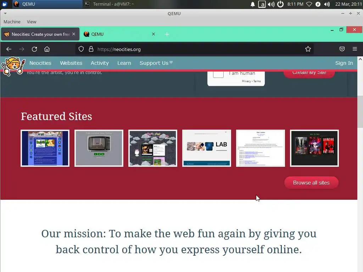The image size is (363, 272).
Task: Go back with the browser back arrow
Action: [x=9, y=49]
